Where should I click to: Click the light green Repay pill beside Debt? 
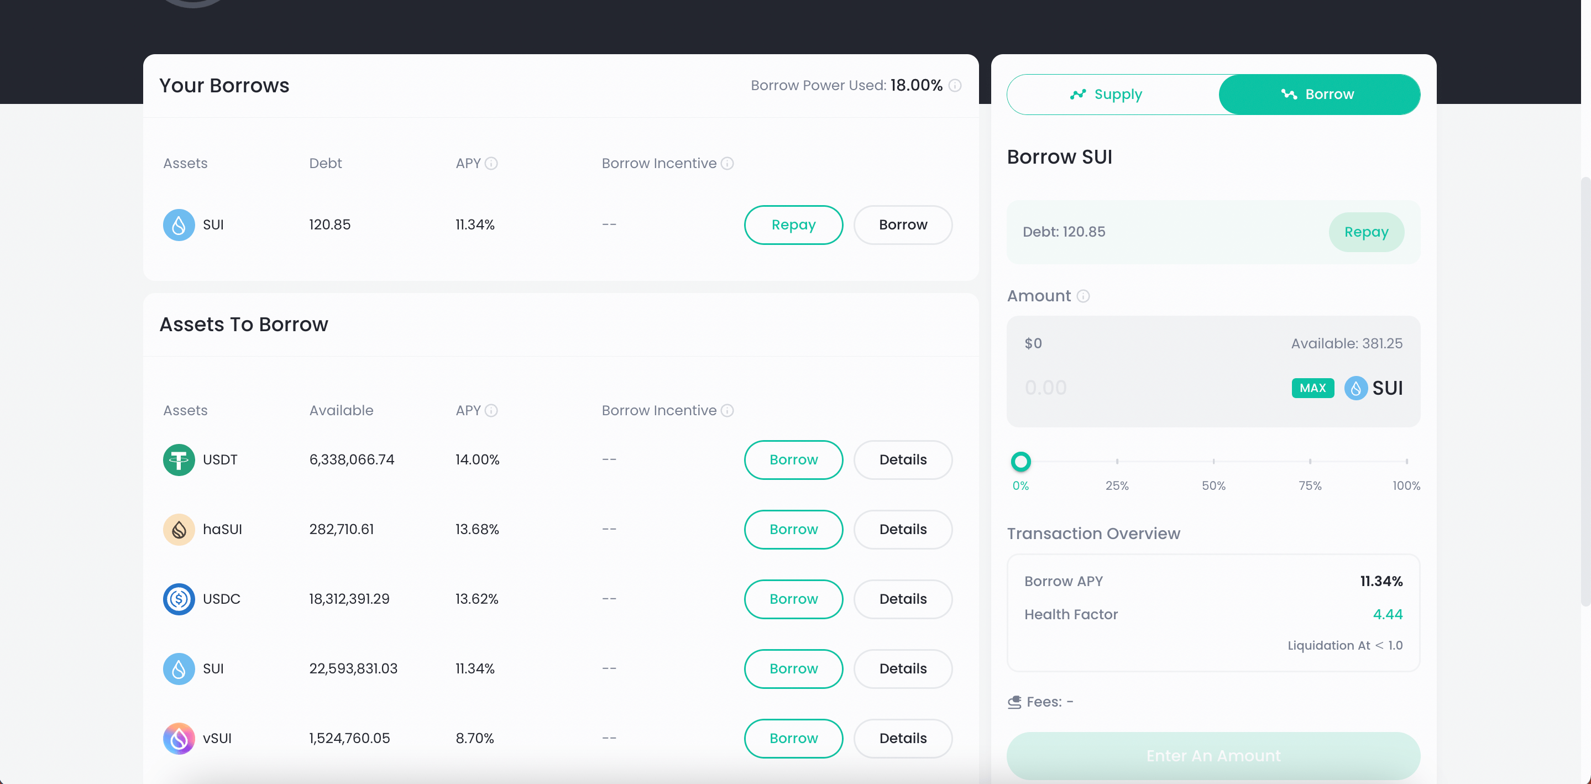pyautogui.click(x=1365, y=232)
